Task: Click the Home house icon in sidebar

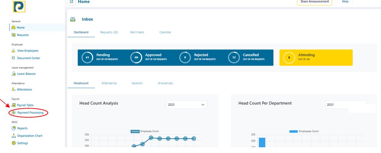Action: click(13, 28)
